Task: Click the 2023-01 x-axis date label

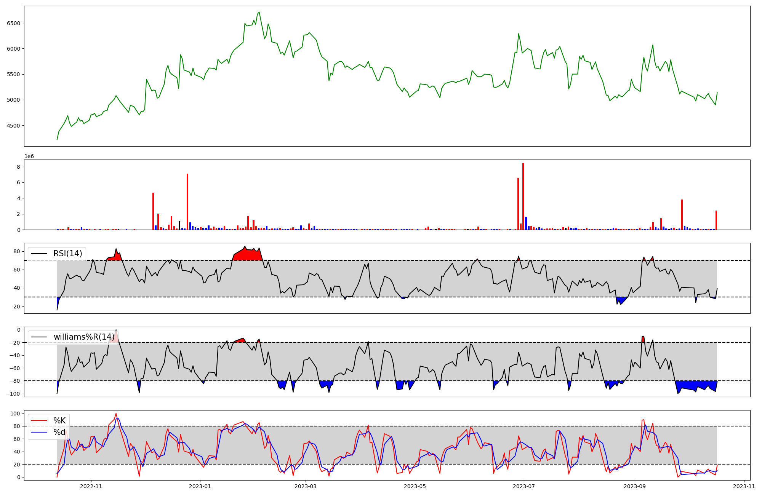Action: pos(200,486)
